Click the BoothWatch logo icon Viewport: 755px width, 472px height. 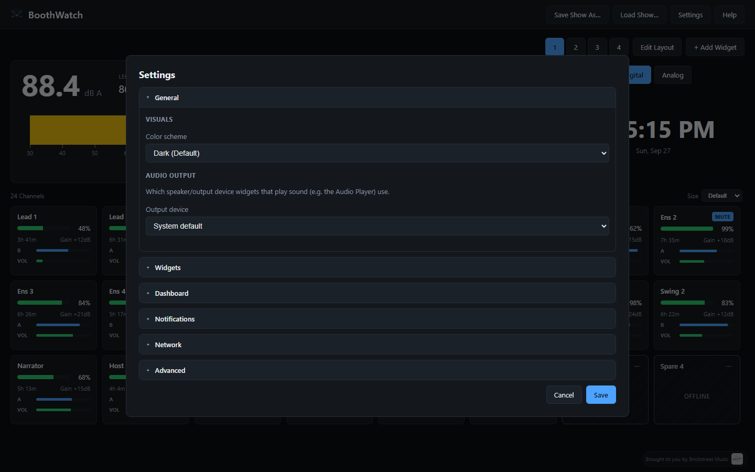click(17, 15)
